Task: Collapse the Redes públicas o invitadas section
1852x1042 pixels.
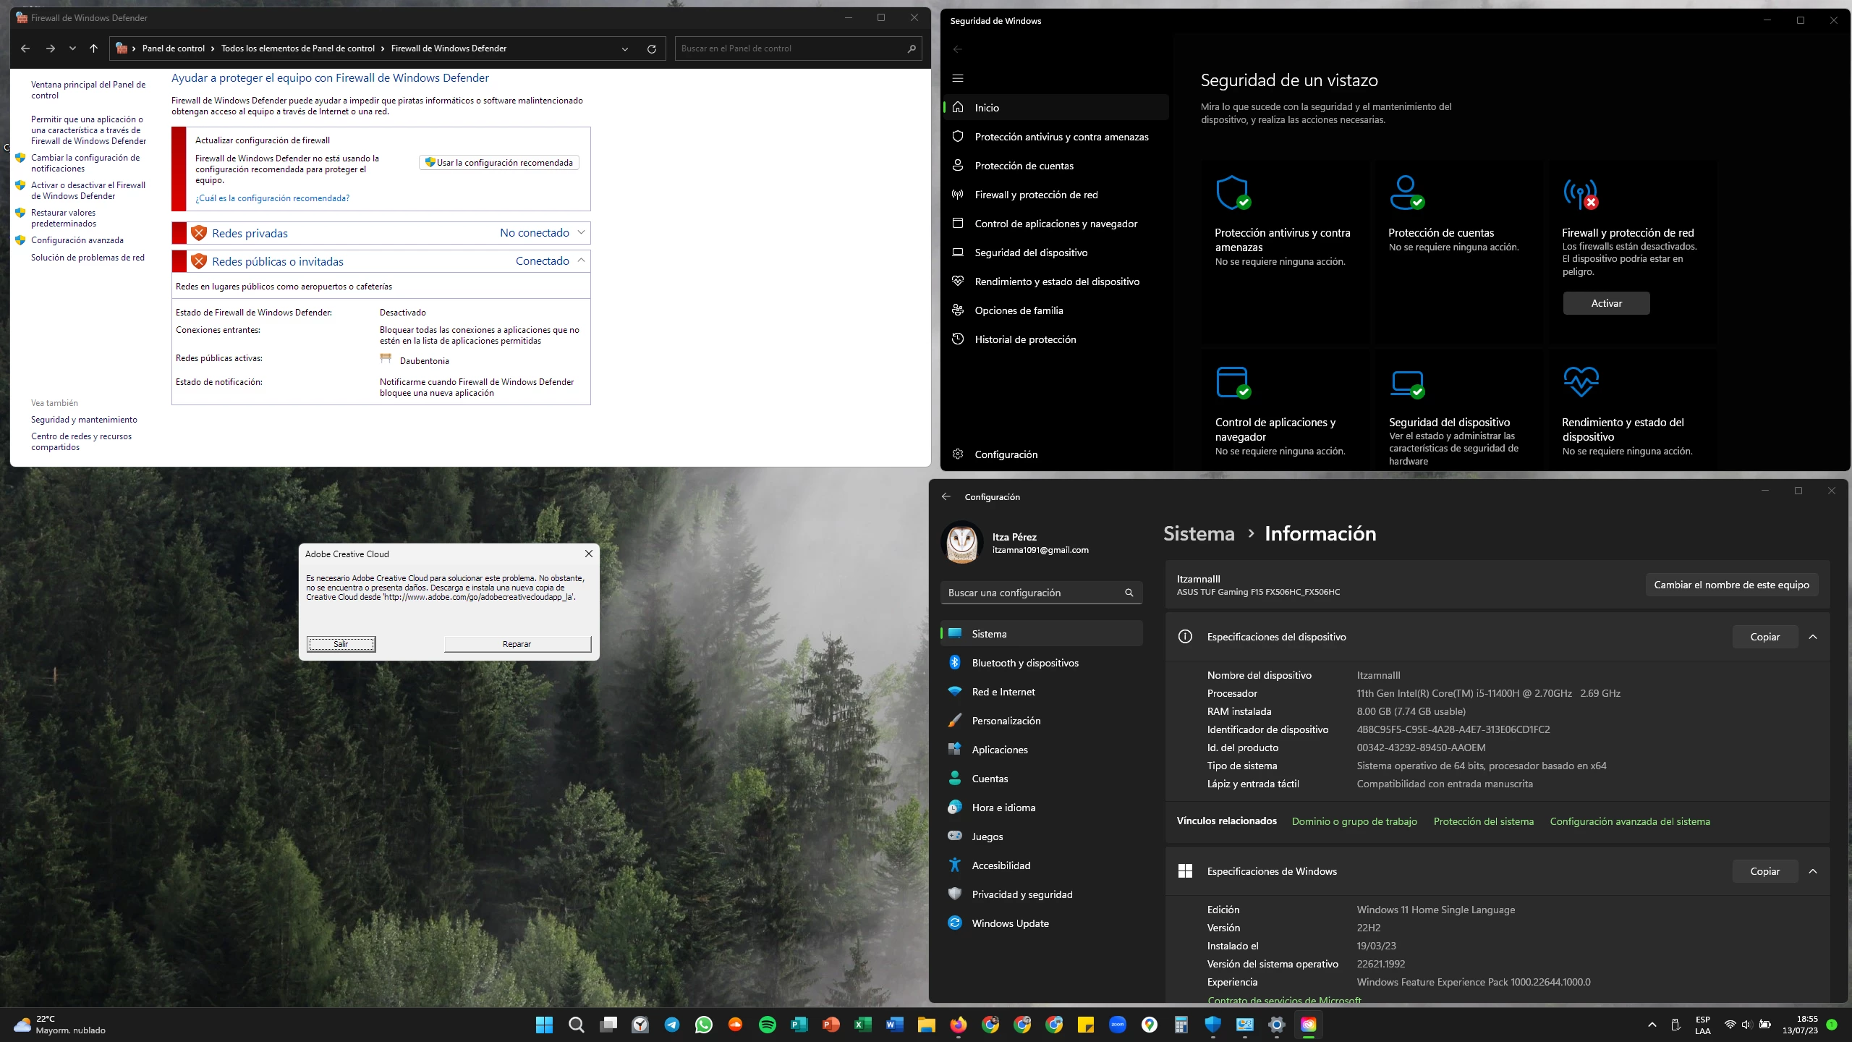Action: coord(581,260)
